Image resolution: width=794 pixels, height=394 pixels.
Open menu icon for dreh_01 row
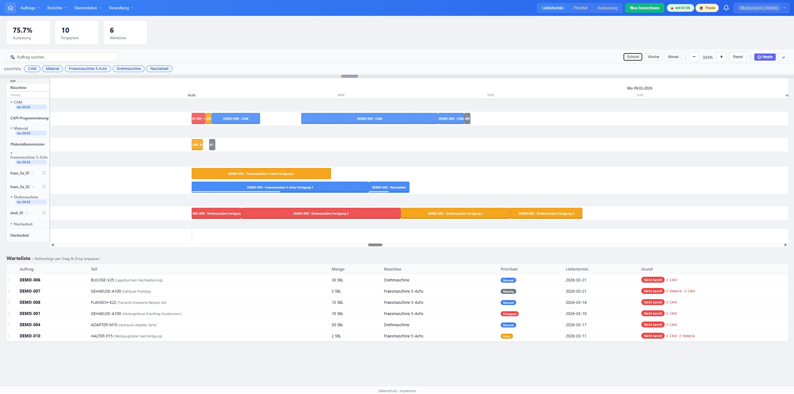(44, 213)
